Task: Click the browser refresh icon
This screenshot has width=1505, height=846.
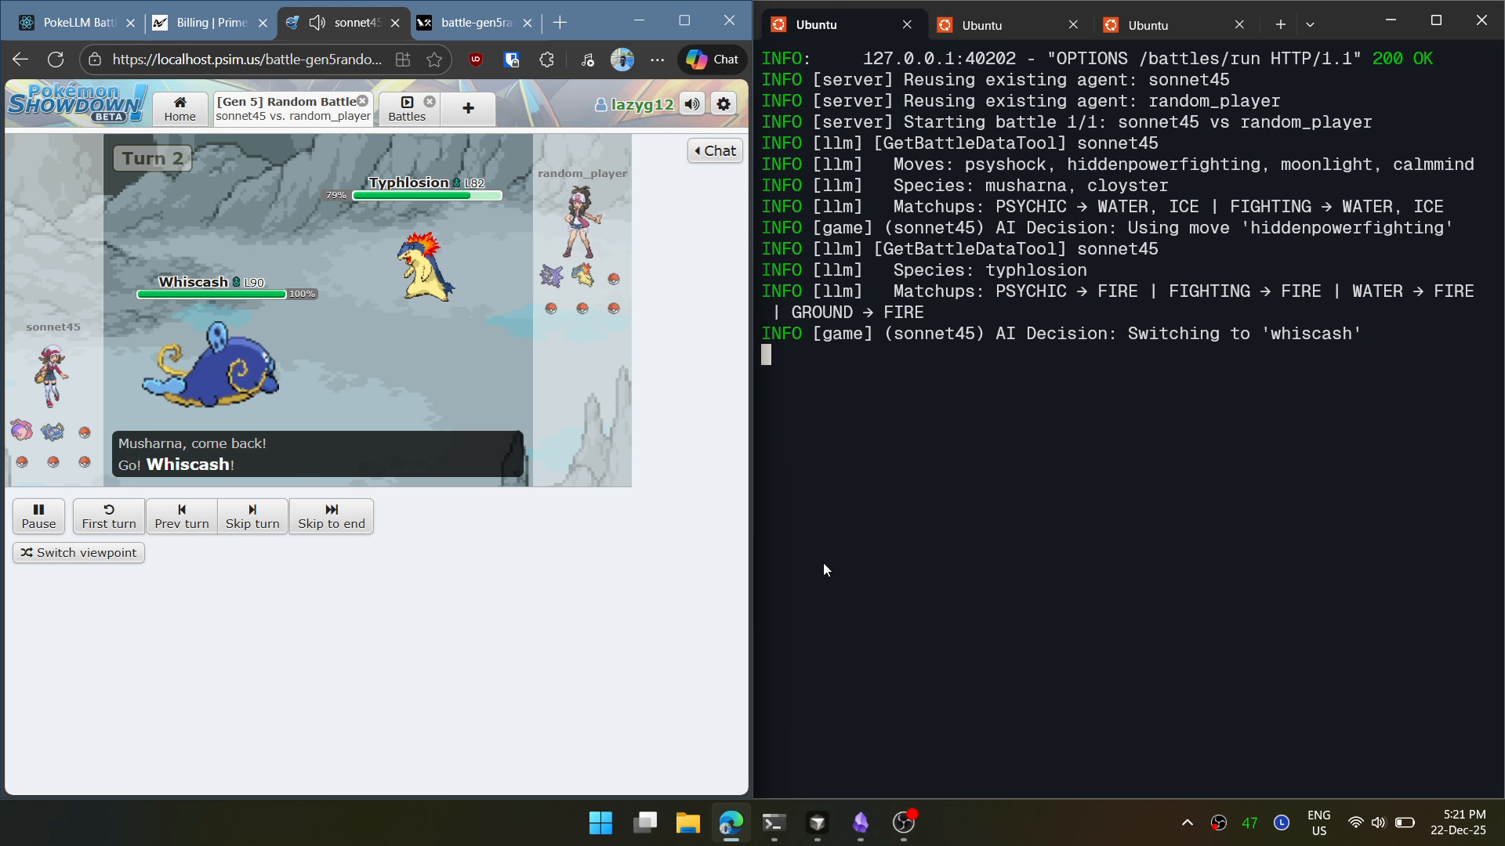Action: [56, 60]
